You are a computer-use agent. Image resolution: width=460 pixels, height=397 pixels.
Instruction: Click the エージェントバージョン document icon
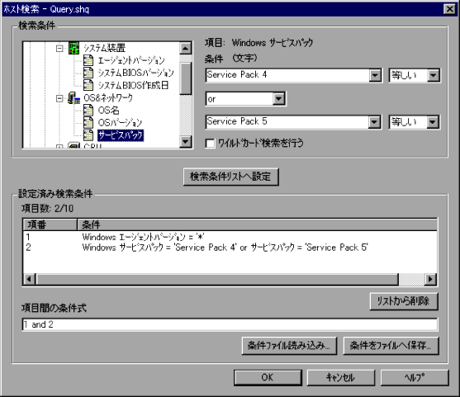point(88,60)
